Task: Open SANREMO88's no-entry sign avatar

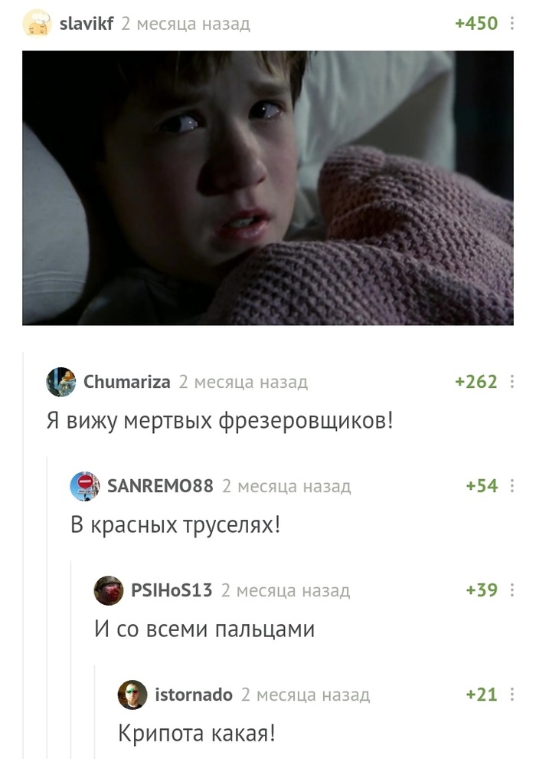Action: point(84,486)
